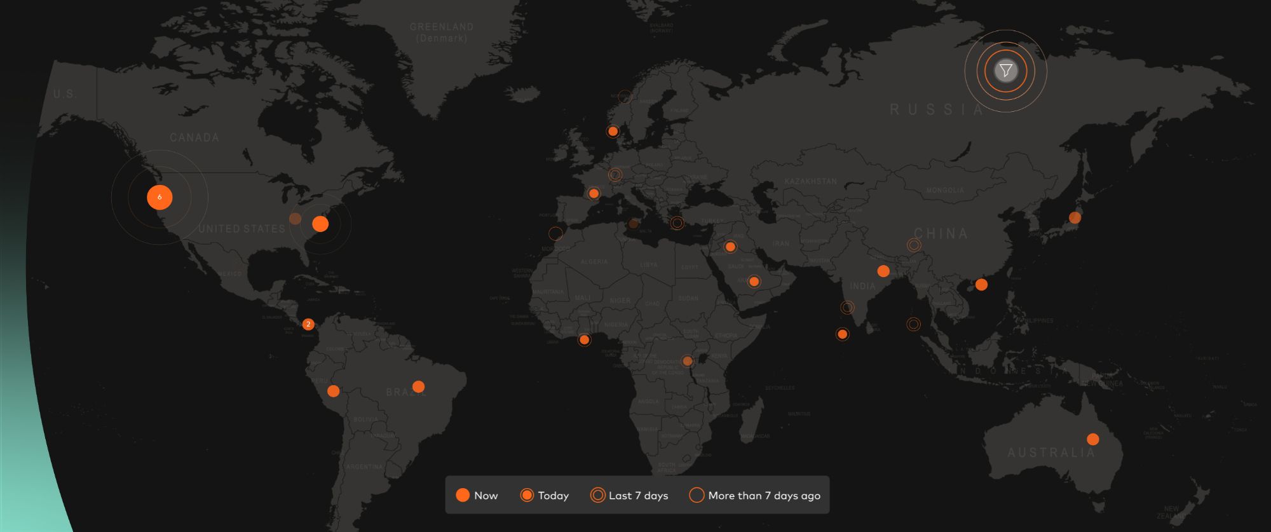Image resolution: width=1271 pixels, height=532 pixels.
Task: Click More than 7 days ago legend entry
Action: pyautogui.click(x=754, y=495)
